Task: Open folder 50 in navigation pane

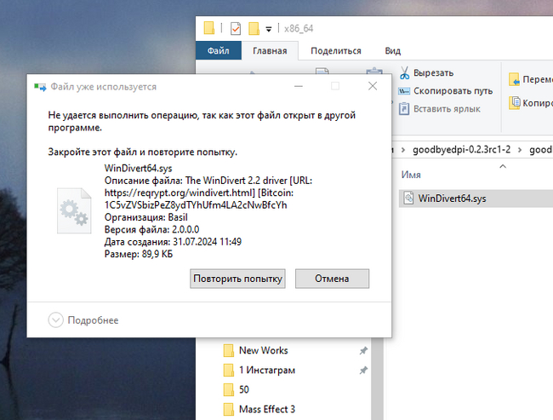Action: click(x=243, y=389)
